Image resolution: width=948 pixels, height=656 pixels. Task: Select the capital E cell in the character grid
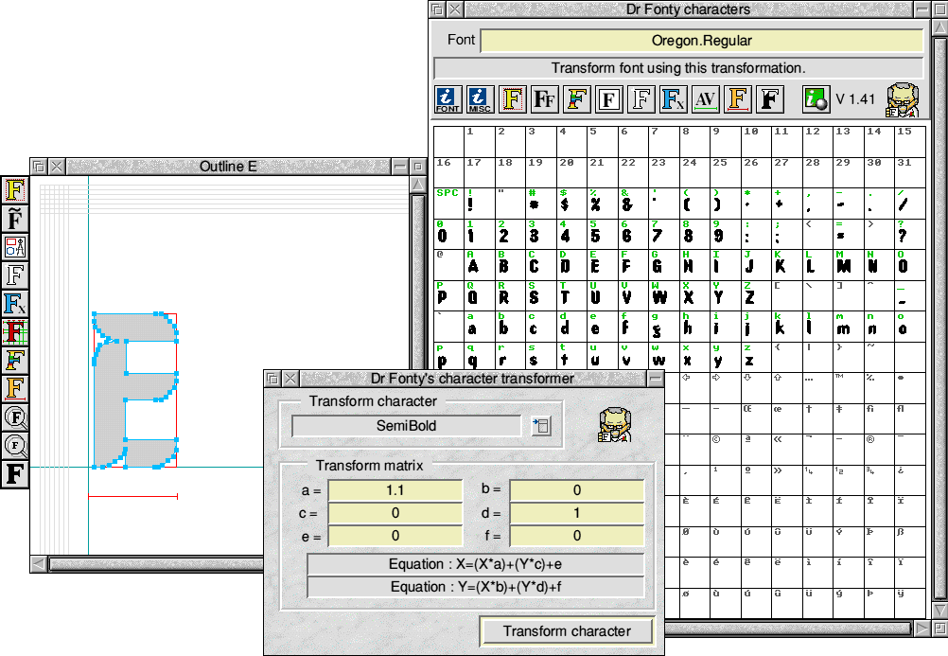(595, 263)
